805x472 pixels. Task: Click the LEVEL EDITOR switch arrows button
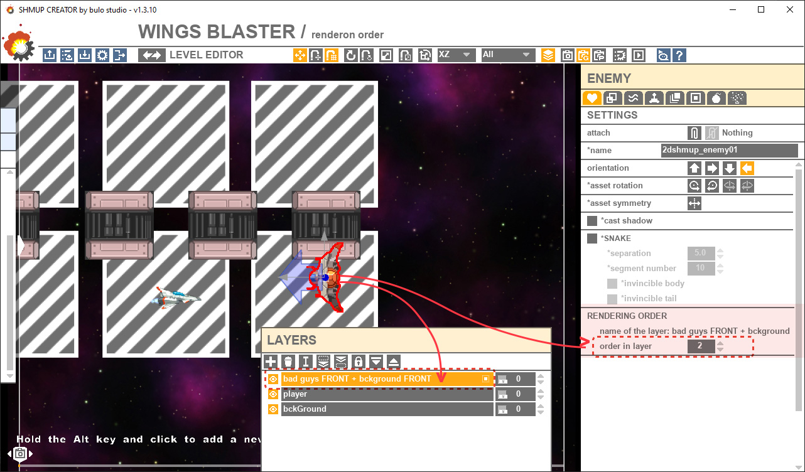tap(152, 55)
